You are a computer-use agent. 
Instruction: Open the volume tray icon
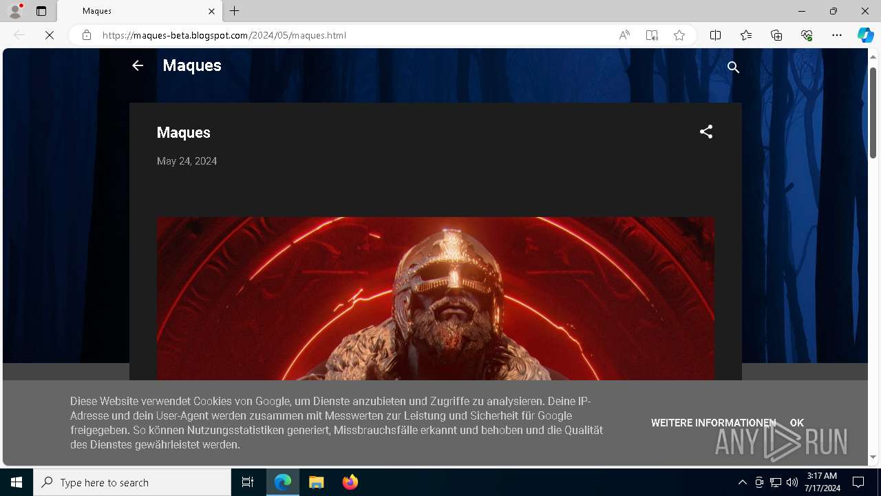tap(792, 482)
